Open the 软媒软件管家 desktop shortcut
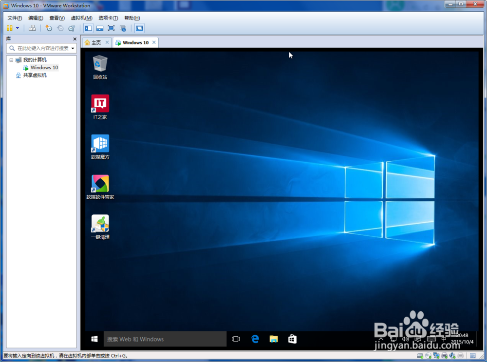Image resolution: width=487 pixels, height=362 pixels. click(x=100, y=187)
